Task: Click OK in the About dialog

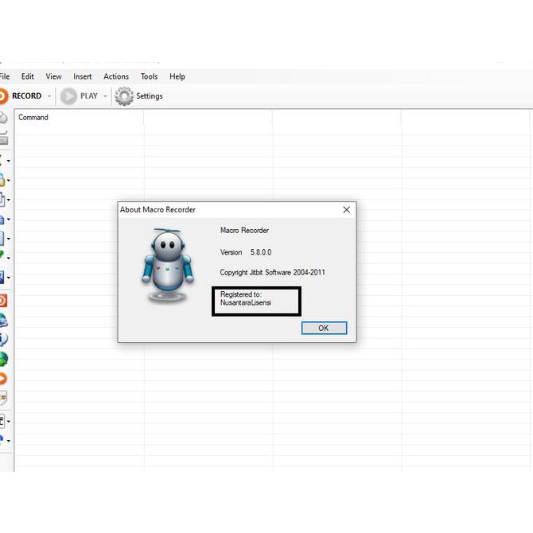Action: [x=324, y=328]
